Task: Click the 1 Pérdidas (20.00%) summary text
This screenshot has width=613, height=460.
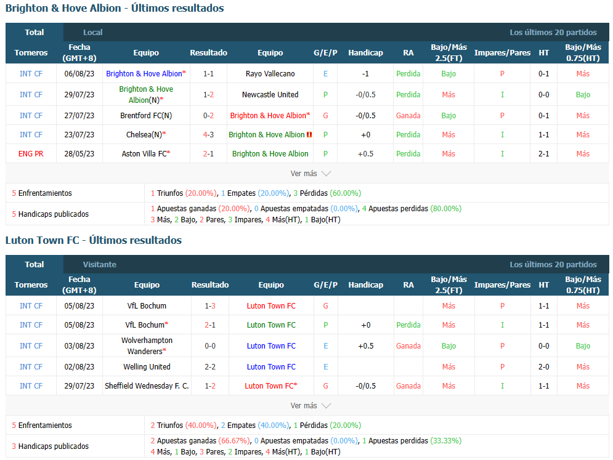Action: pos(327,426)
